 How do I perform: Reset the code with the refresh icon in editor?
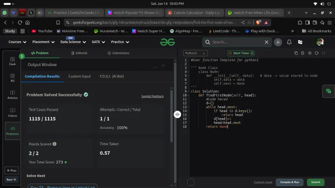click(317, 53)
